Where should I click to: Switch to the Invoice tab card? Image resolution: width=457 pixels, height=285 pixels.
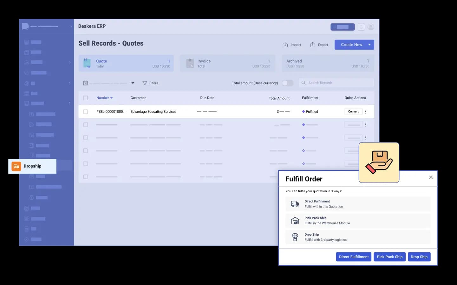click(x=227, y=63)
